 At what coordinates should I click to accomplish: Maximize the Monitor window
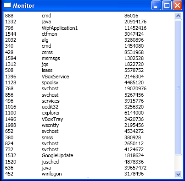(167, 5)
